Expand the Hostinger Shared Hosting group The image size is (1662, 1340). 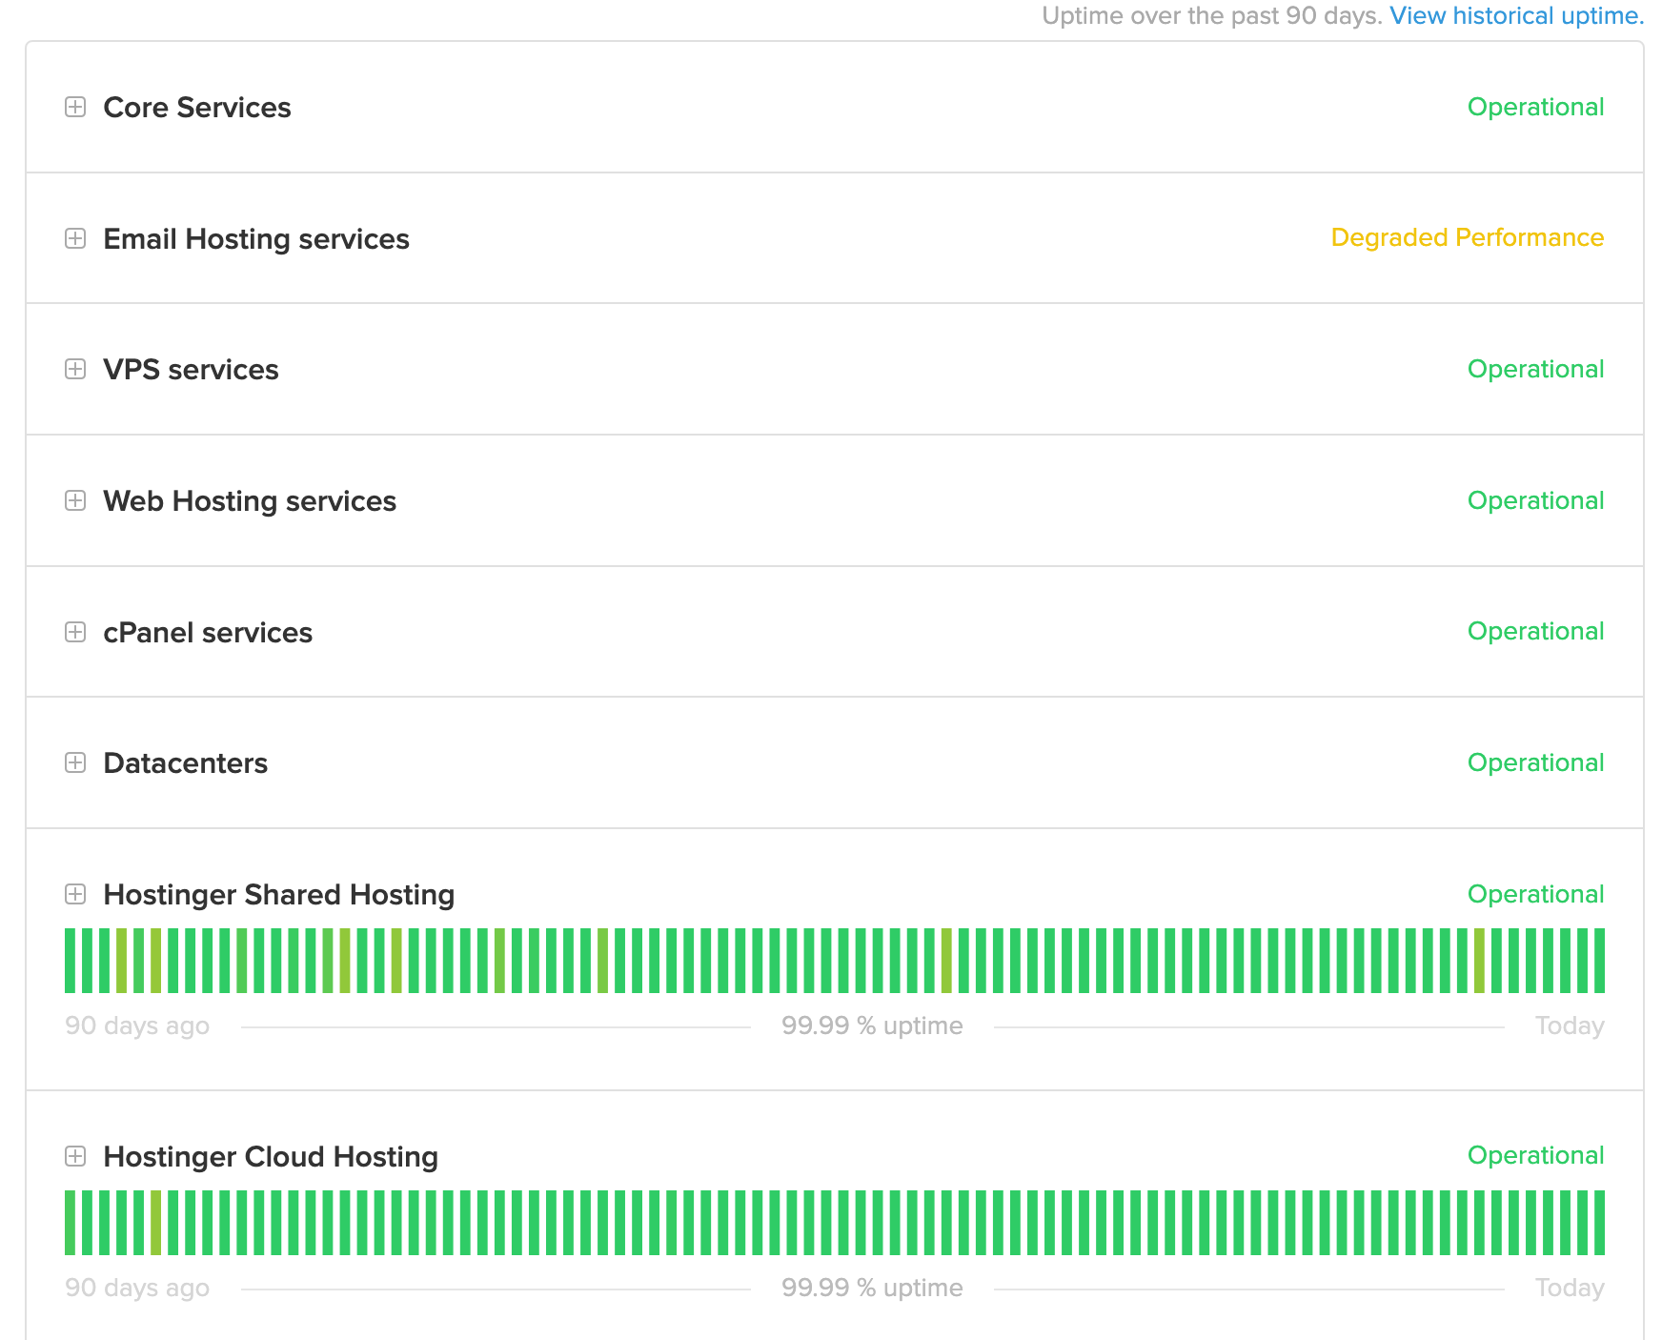coord(75,894)
